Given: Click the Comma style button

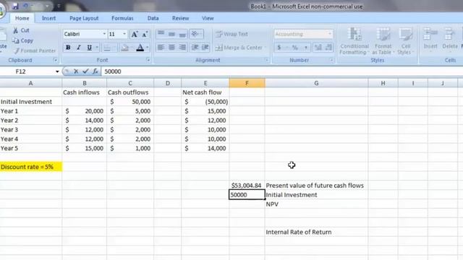Looking at the screenshot, I should 306,48.
